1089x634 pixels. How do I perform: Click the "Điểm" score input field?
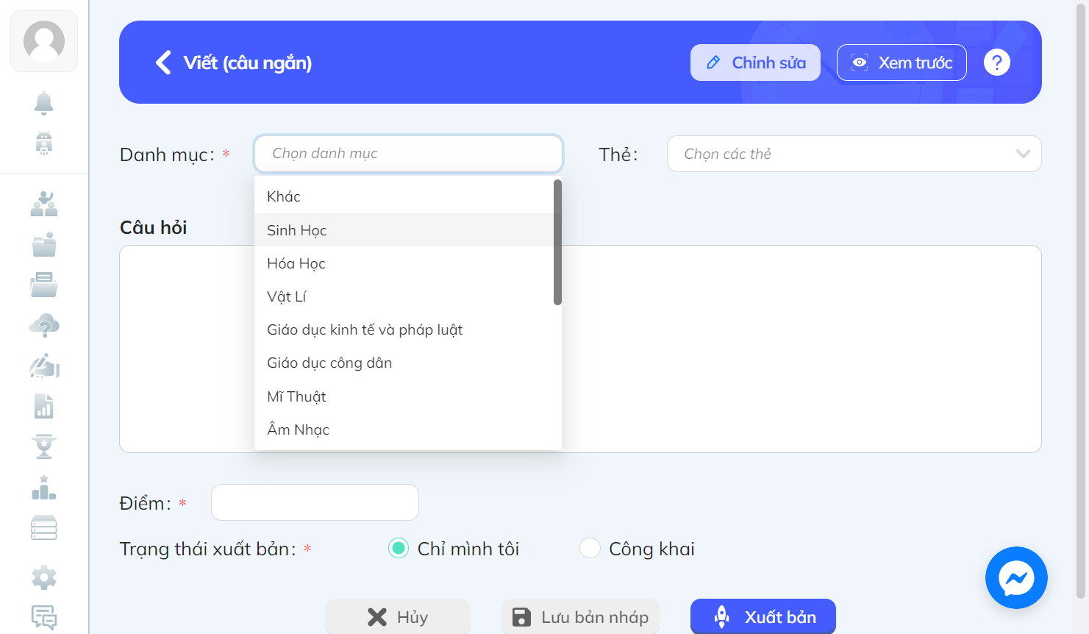(x=315, y=502)
